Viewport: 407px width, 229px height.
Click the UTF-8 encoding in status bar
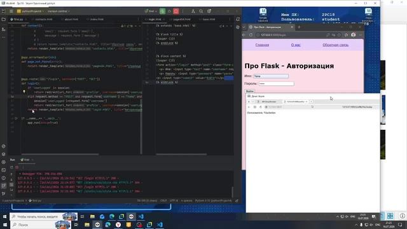point(174,201)
